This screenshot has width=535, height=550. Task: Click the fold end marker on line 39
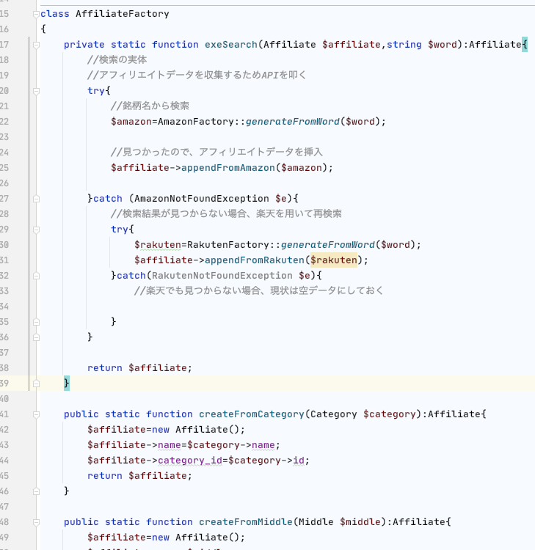pyautogui.click(x=36, y=384)
